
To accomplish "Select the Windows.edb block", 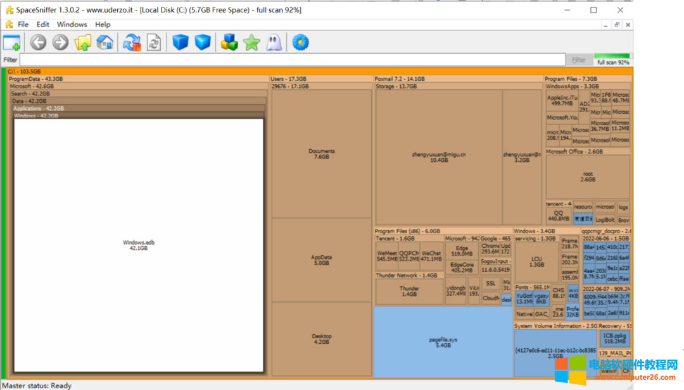I will [138, 245].
